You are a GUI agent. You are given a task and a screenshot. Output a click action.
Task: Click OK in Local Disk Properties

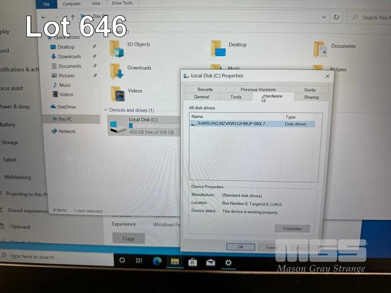click(240, 247)
